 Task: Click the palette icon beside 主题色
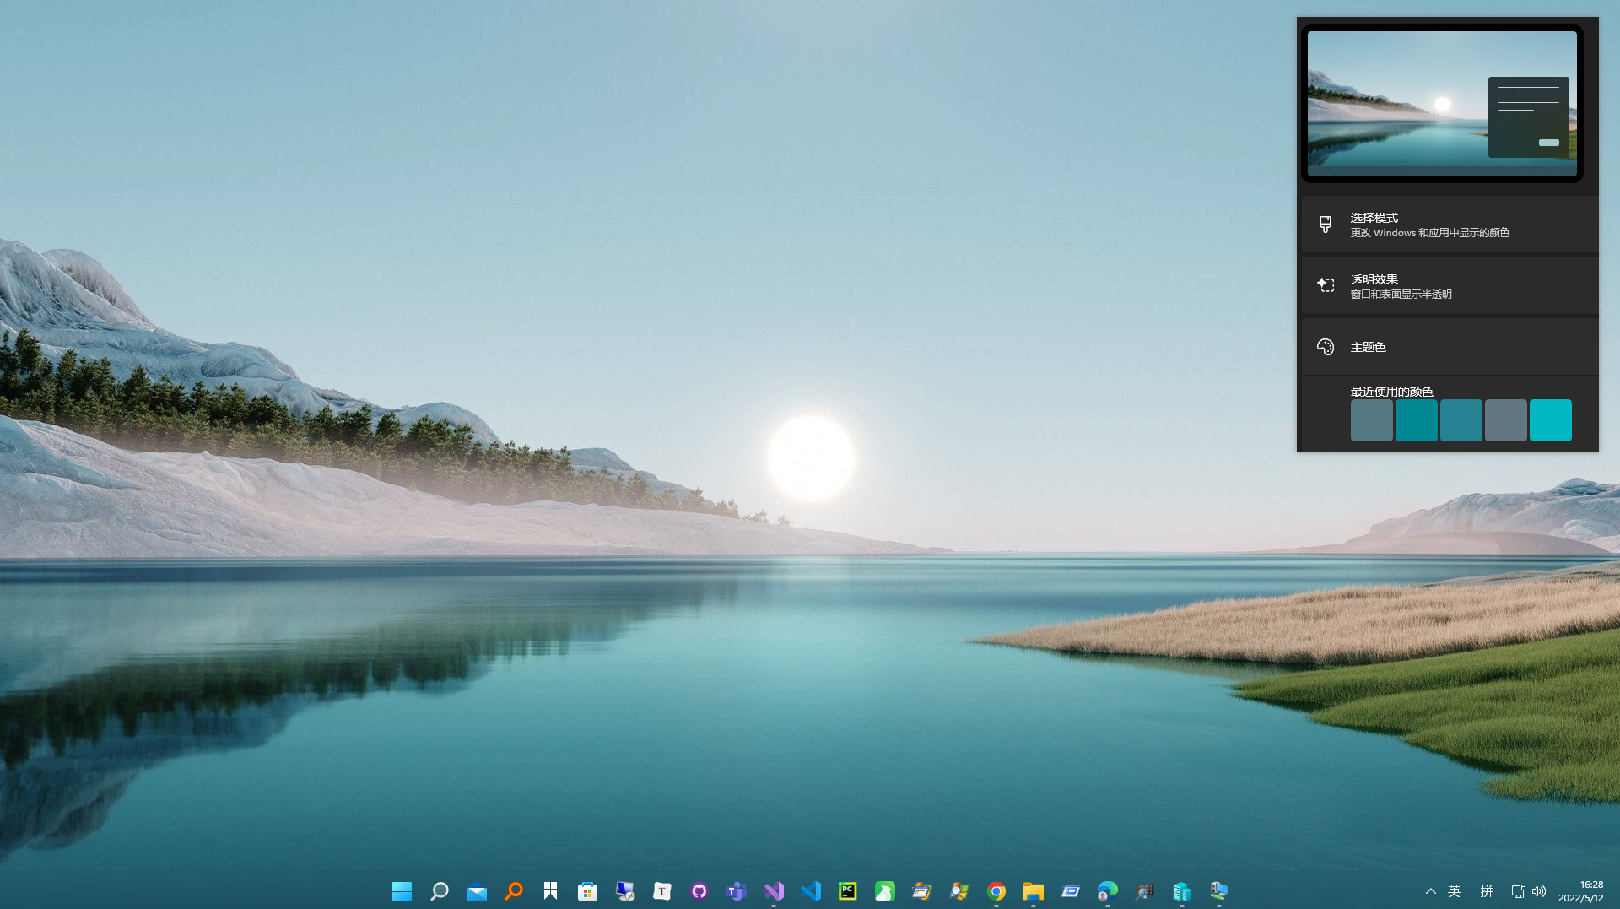(x=1326, y=347)
